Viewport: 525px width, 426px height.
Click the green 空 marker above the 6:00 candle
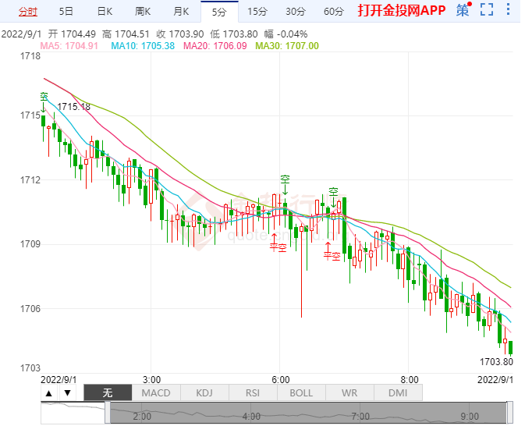point(285,179)
